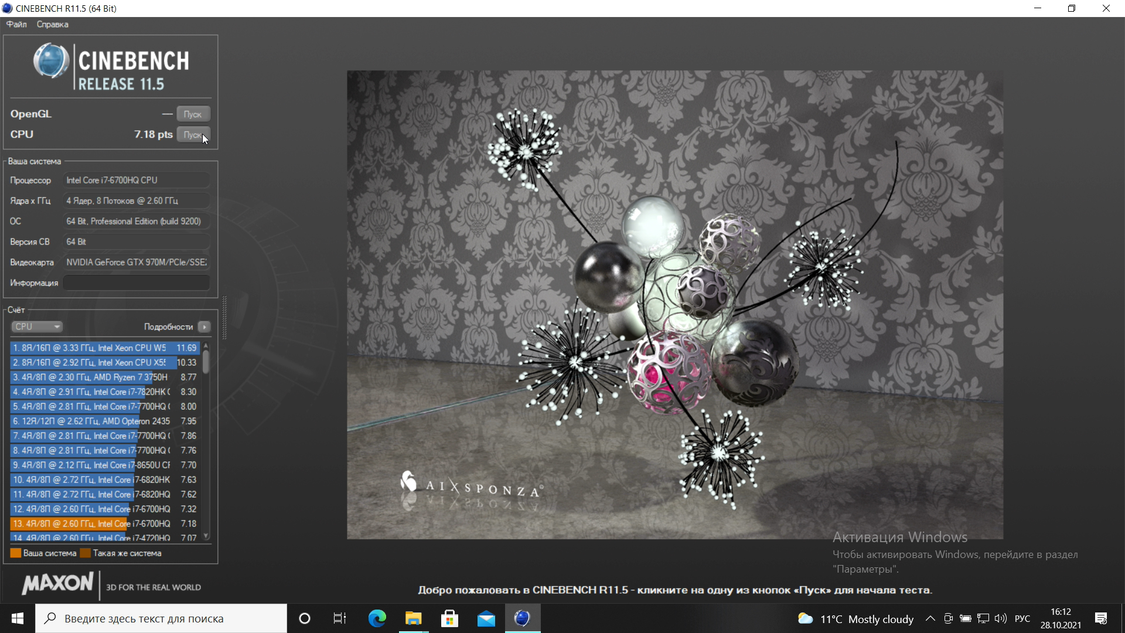Click the Ваша система orange legend swatch
The height and width of the screenshot is (633, 1125).
click(x=16, y=553)
